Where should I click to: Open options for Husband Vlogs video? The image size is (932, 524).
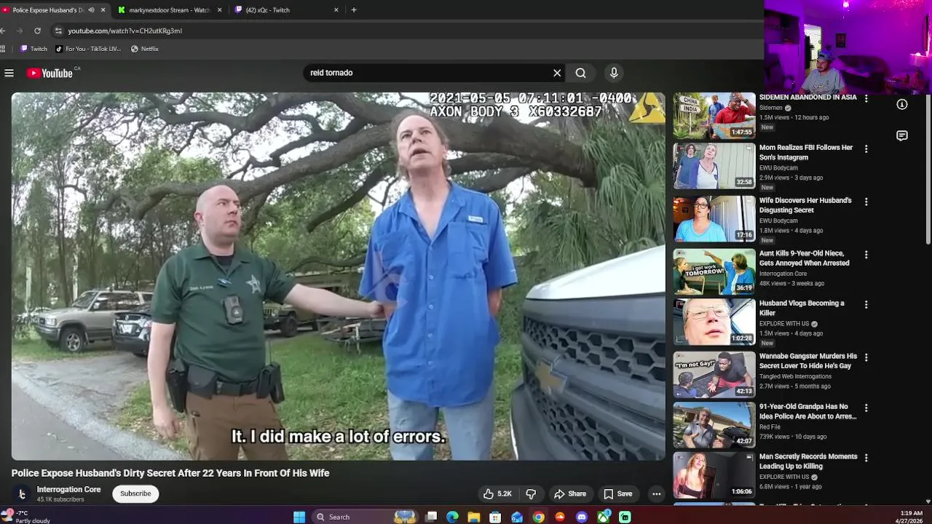click(x=866, y=304)
